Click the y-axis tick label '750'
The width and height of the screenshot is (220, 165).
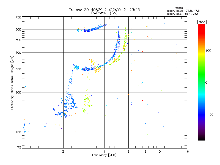click(18, 17)
